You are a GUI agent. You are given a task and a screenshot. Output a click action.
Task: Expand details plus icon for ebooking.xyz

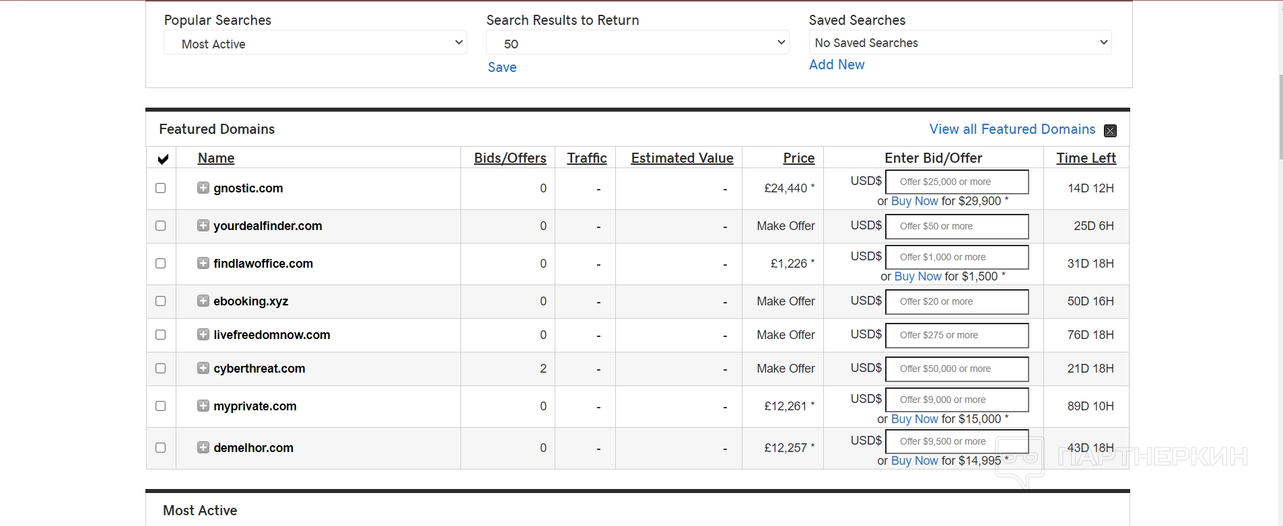coord(203,301)
